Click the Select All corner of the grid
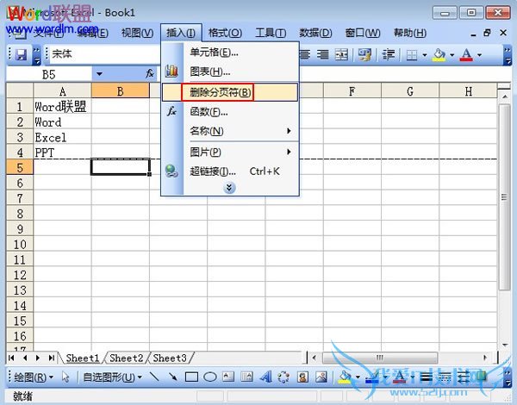The width and height of the screenshot is (517, 405). tap(20, 90)
